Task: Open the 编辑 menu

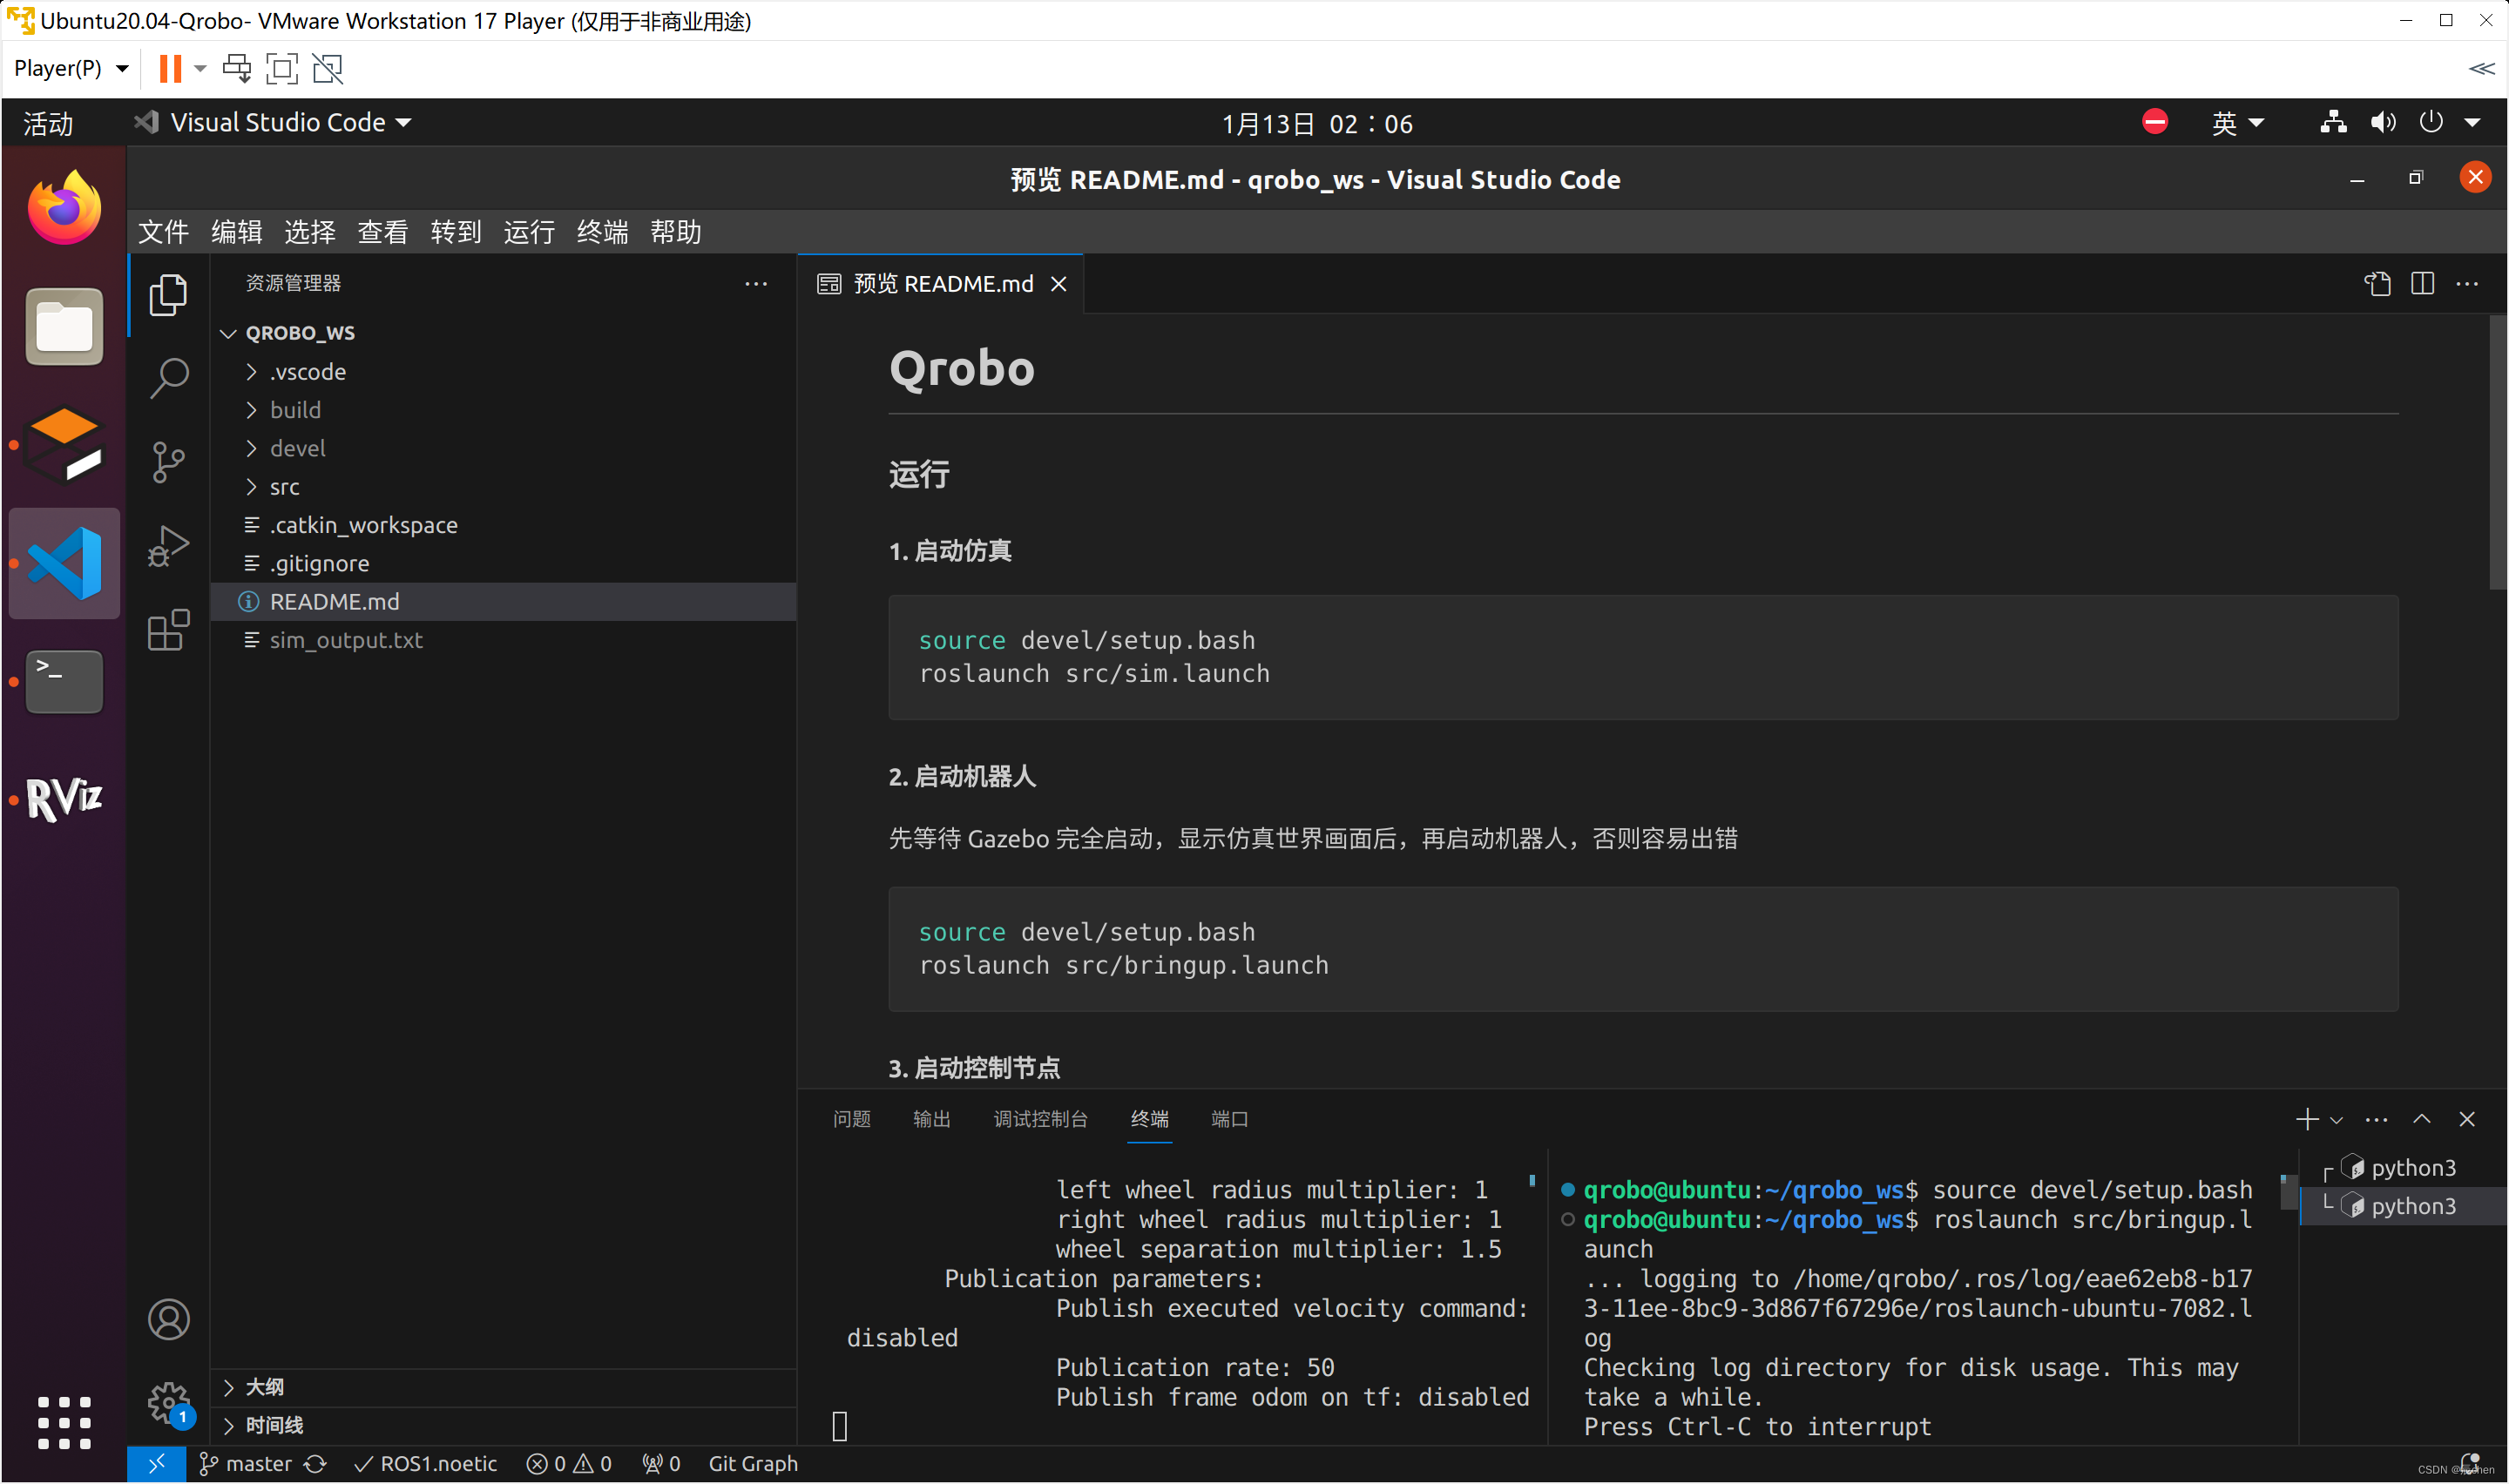Action: (236, 232)
